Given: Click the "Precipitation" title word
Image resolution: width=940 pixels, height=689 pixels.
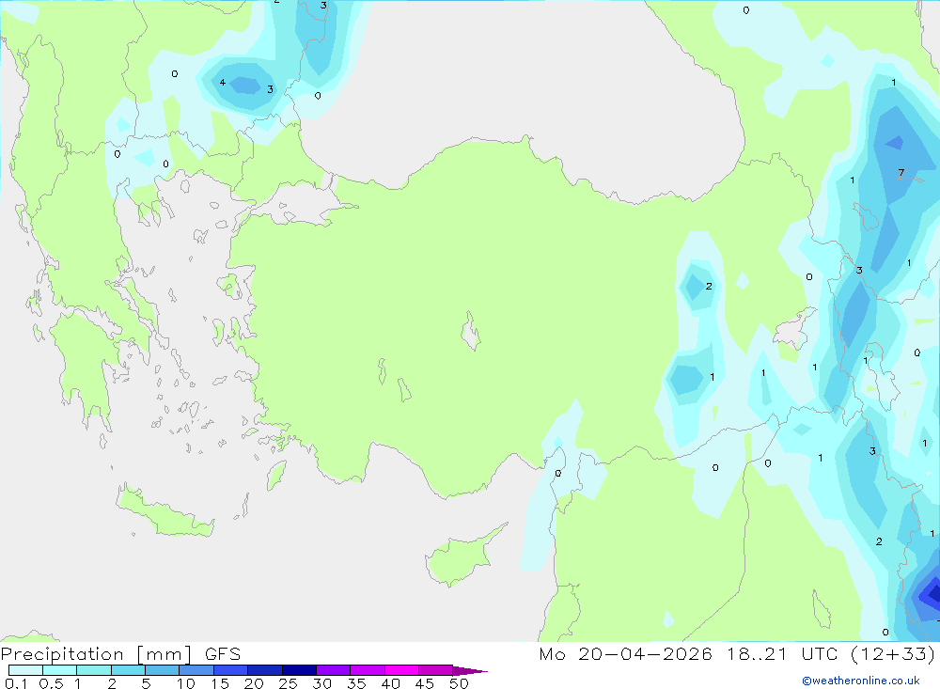Looking at the screenshot, I should tap(62, 654).
